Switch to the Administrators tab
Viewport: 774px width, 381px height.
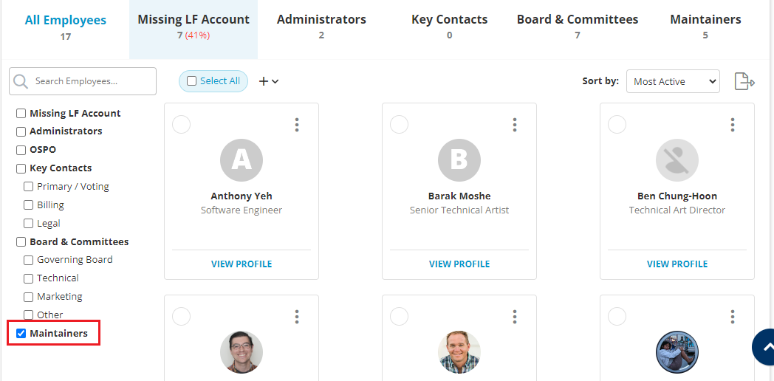(321, 27)
